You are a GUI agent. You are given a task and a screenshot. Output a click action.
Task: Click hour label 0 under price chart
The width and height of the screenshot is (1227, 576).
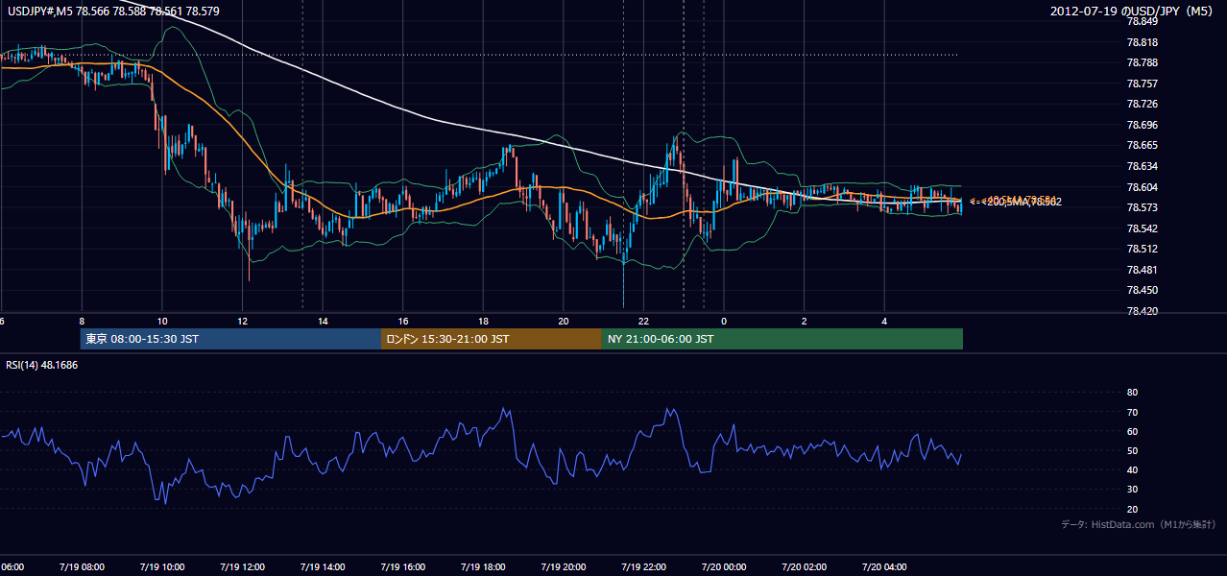[724, 321]
